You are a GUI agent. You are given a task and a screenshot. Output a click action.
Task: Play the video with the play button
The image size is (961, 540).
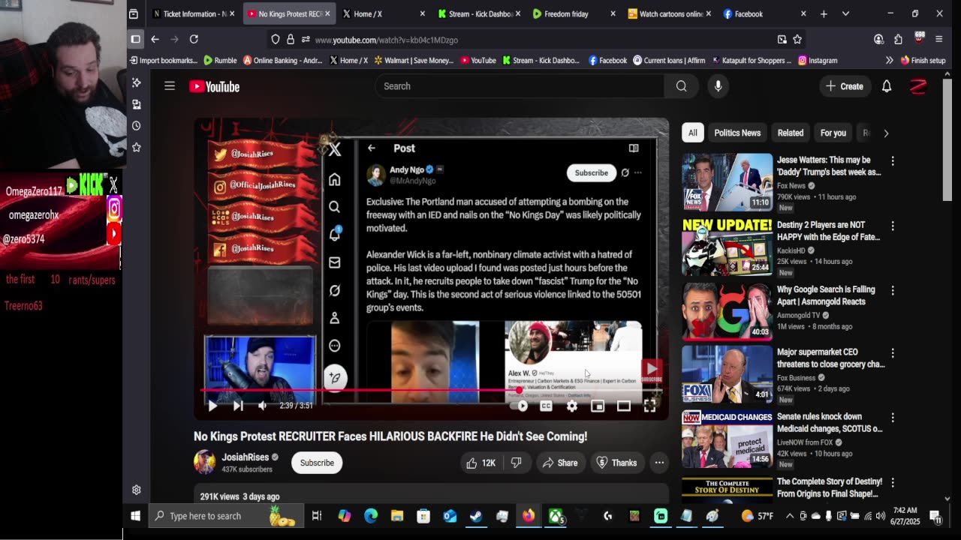[x=212, y=406]
